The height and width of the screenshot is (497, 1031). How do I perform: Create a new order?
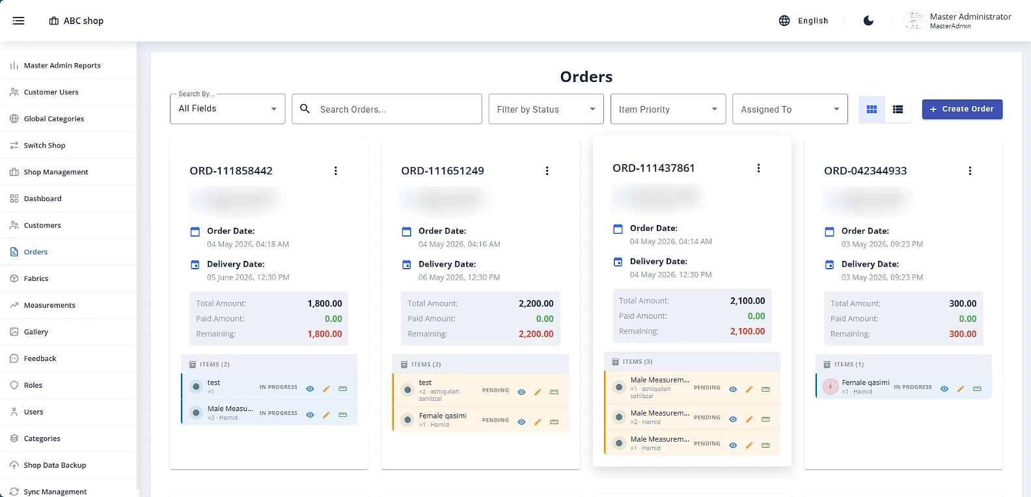point(962,109)
